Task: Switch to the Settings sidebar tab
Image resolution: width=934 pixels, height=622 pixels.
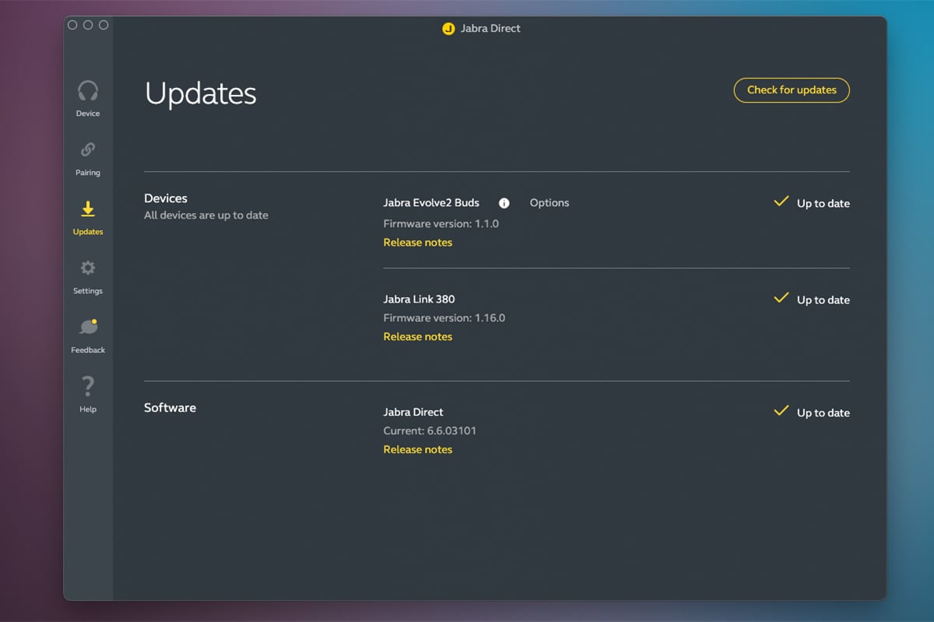Action: click(88, 276)
